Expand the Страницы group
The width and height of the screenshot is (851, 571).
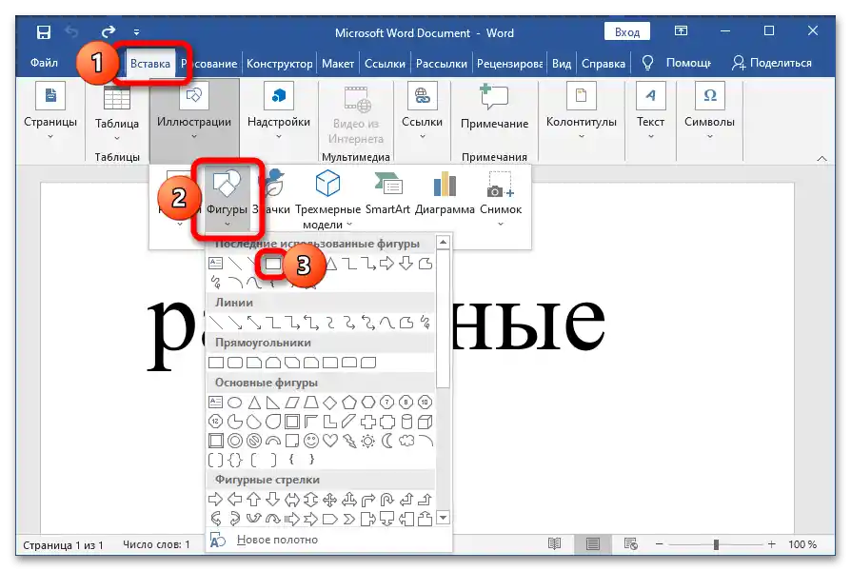click(x=50, y=111)
